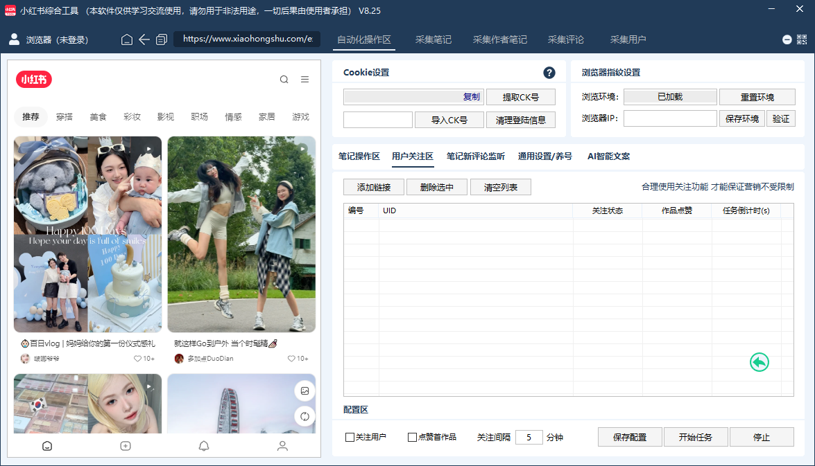
Task: Click the 提取CK号 button
Action: pos(520,96)
